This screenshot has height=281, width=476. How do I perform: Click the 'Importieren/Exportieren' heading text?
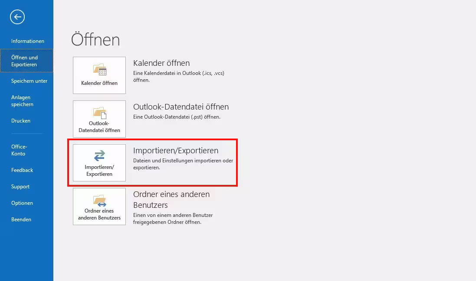click(x=176, y=151)
